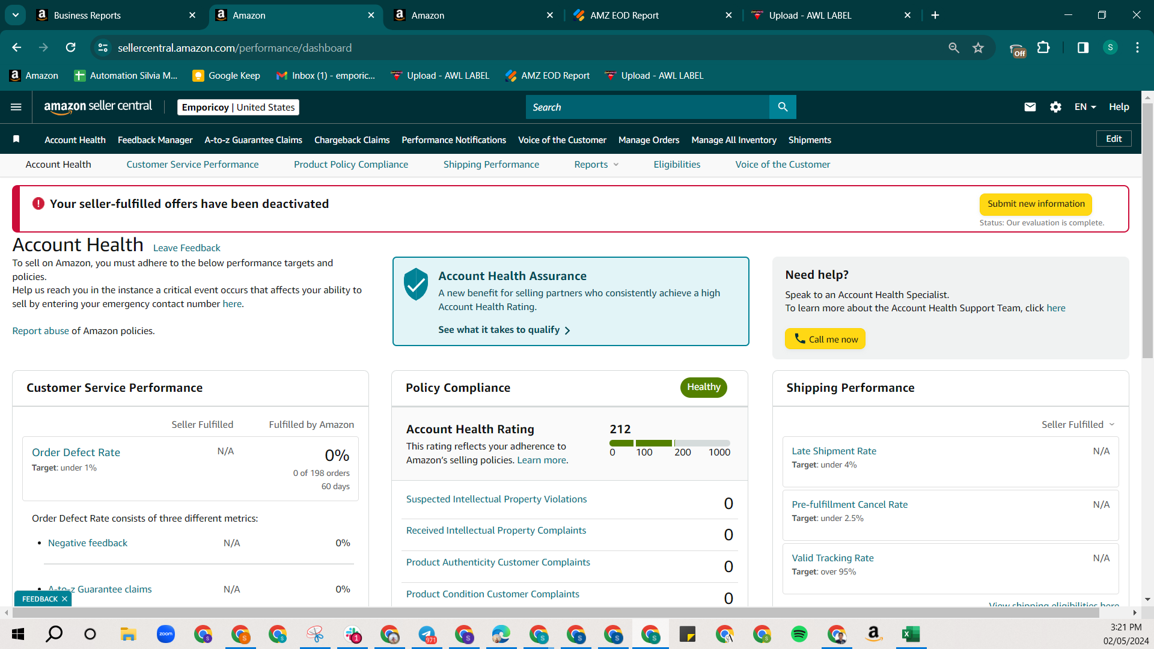Open Suspected Intellectual Property Violations
Screen dimensions: 1154x649
(496, 499)
